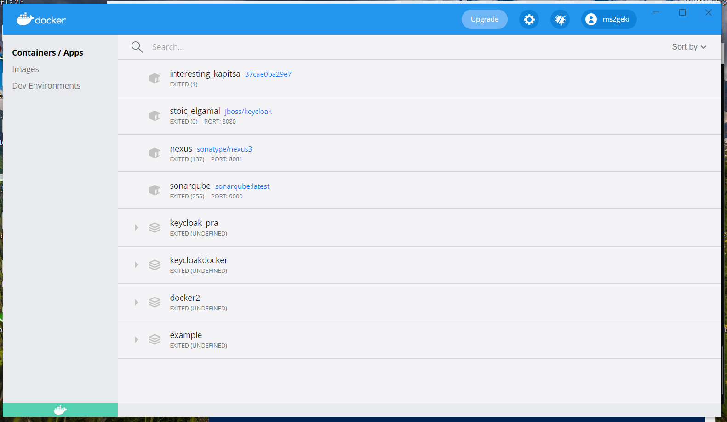The image size is (727, 422).
Task: Click the docker2 stack icon
Action: click(155, 302)
